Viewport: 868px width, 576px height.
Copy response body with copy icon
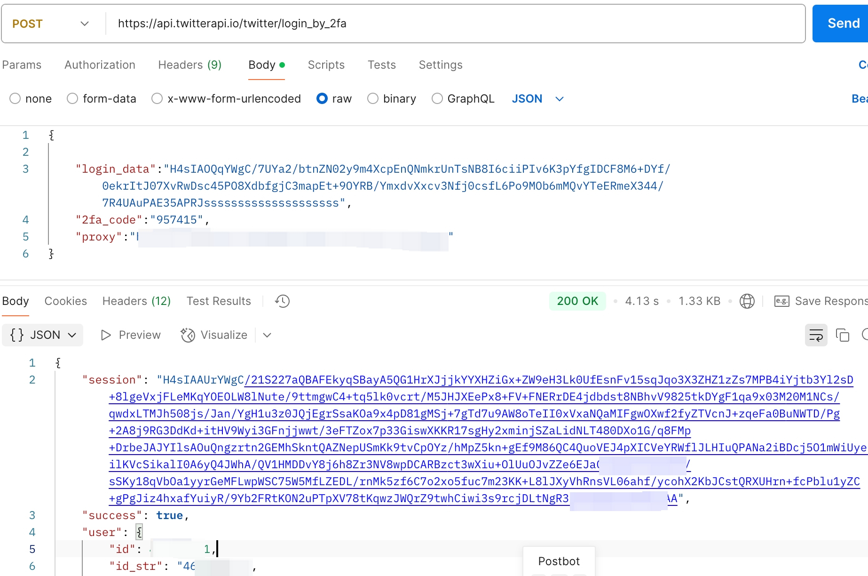842,335
